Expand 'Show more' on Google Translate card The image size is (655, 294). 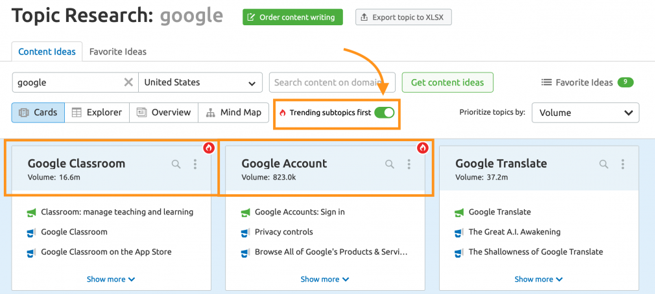538,279
